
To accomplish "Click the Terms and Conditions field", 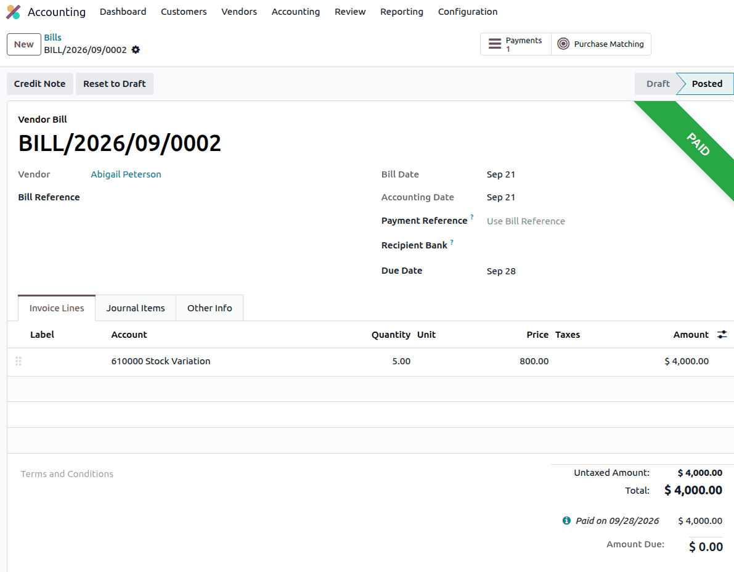I will [x=67, y=474].
